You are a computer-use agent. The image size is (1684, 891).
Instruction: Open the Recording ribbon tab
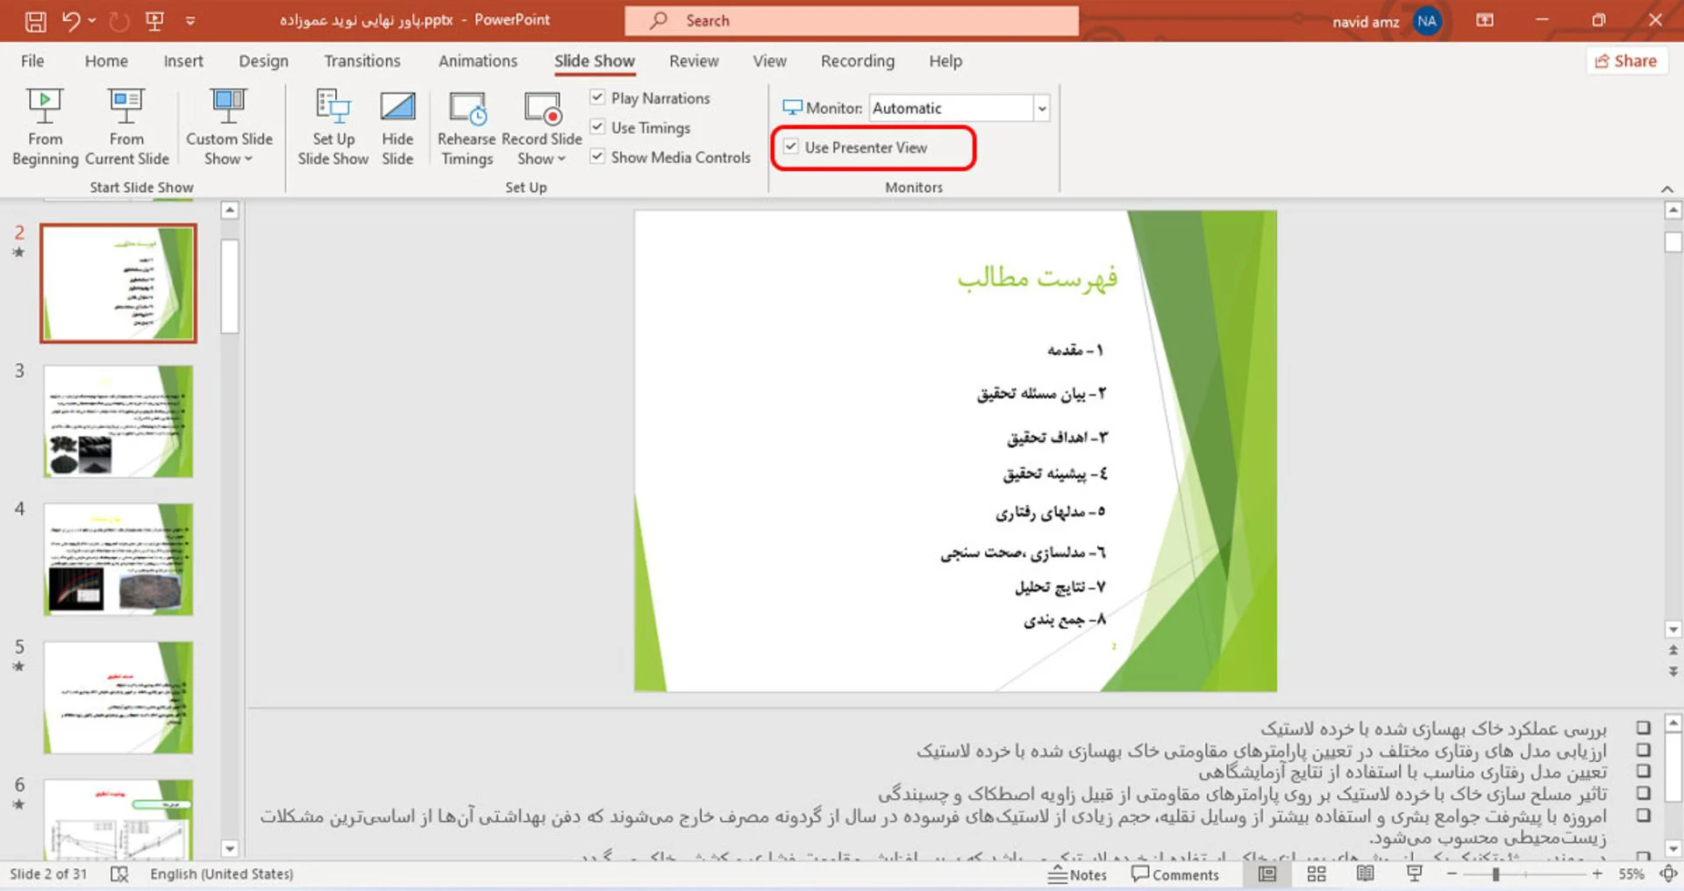pos(857,61)
